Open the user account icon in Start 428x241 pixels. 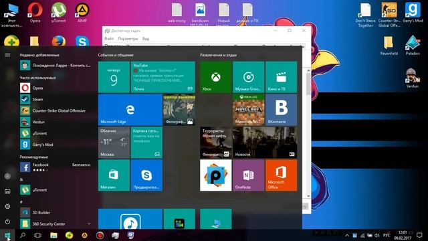pos(7,176)
